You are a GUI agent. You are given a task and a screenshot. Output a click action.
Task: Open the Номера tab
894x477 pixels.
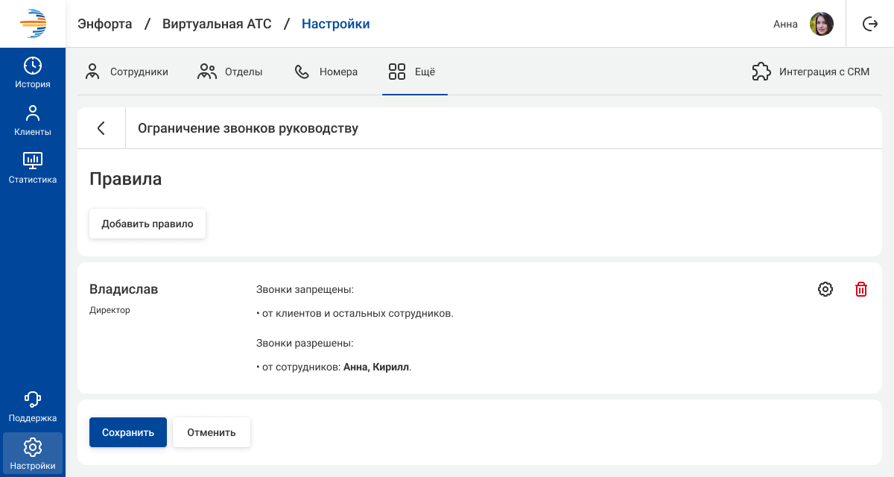pyautogui.click(x=326, y=72)
